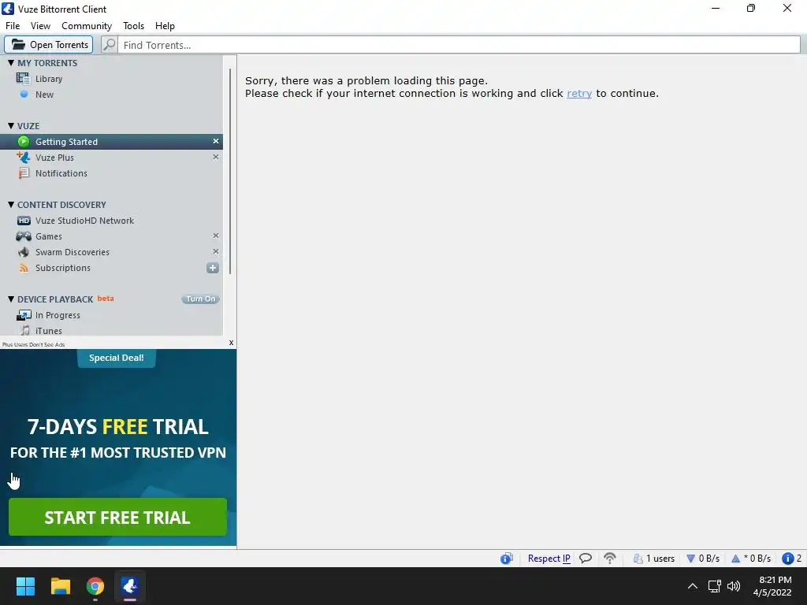Close the Getting Started sidebar entry
807x605 pixels.
click(x=216, y=141)
